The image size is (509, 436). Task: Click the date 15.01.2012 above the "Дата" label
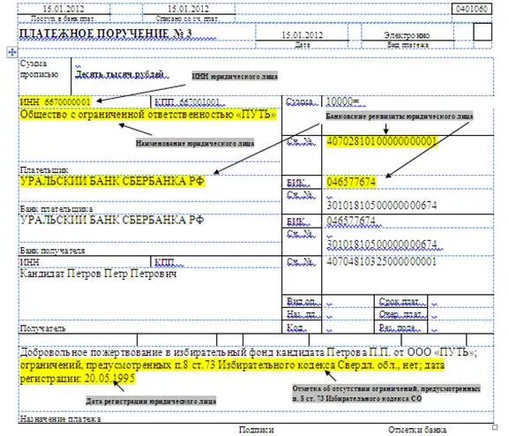(303, 35)
